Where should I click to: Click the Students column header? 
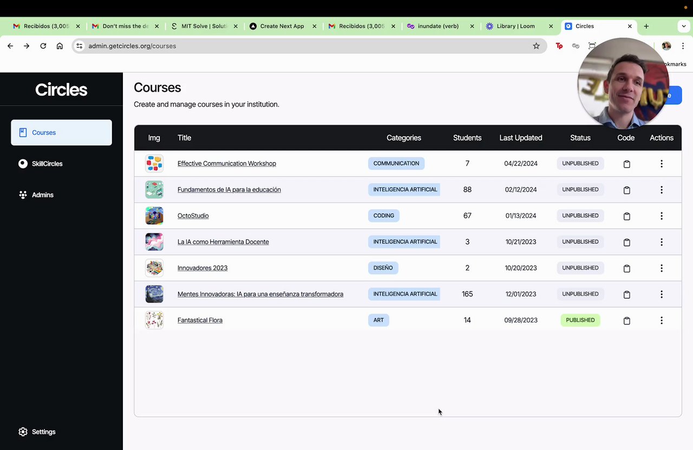pos(467,138)
